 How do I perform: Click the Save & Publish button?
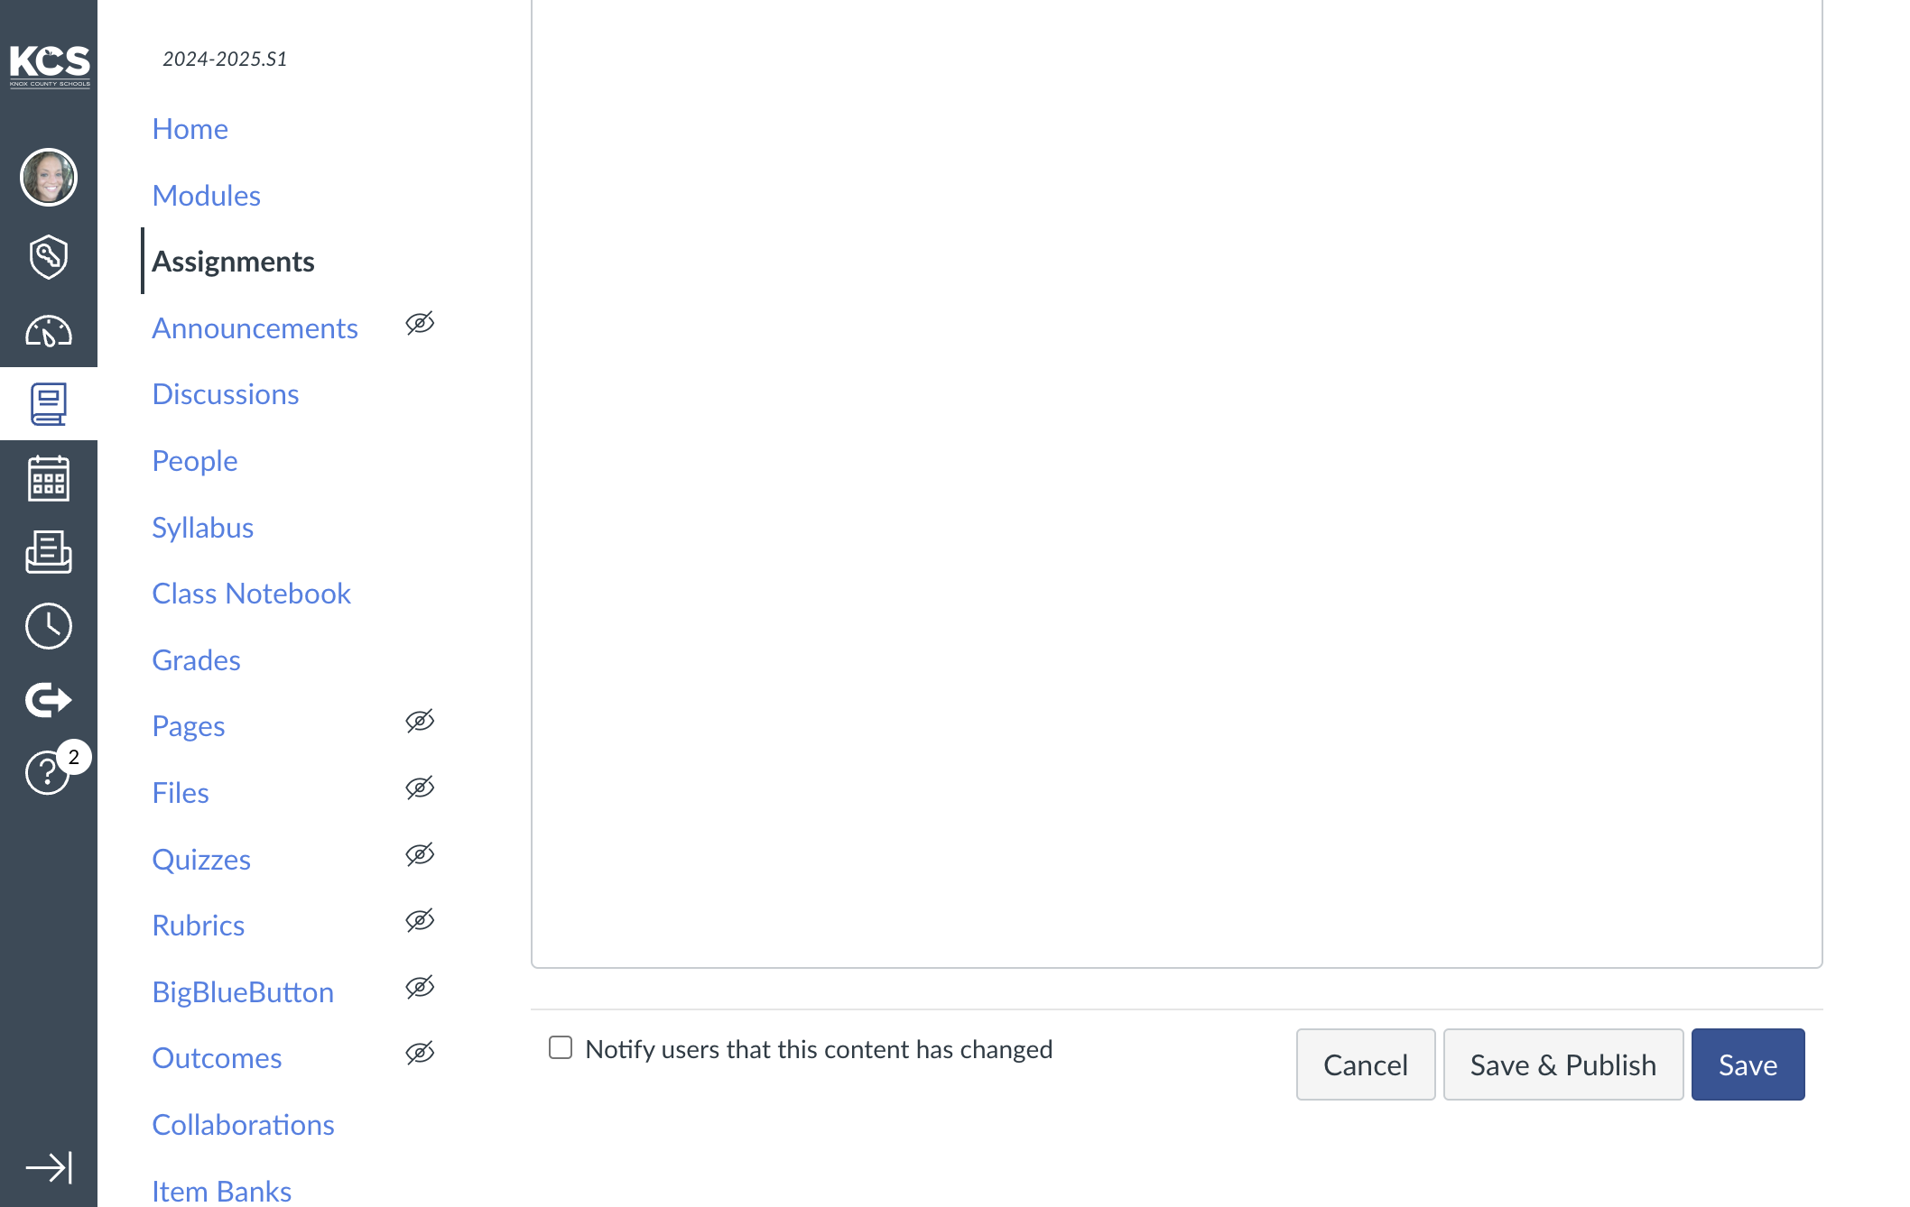pyautogui.click(x=1563, y=1064)
